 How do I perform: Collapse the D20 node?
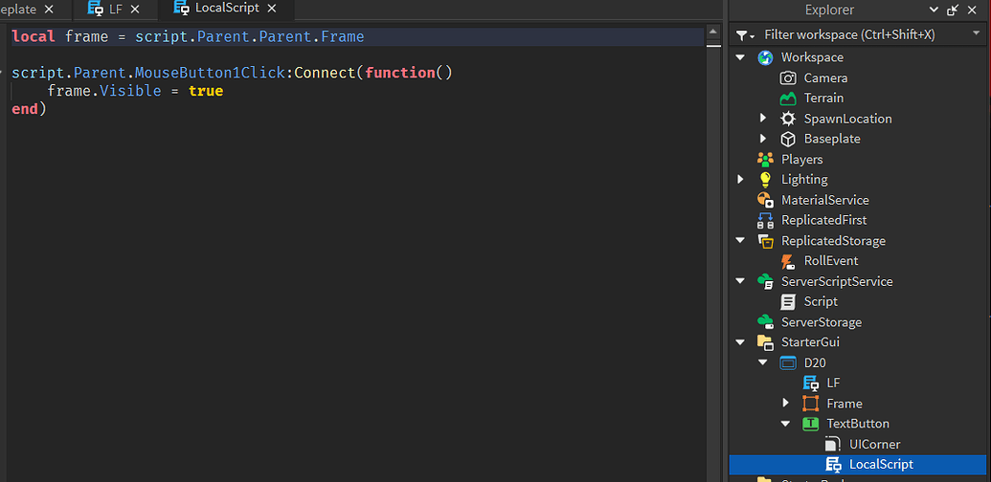coord(763,362)
